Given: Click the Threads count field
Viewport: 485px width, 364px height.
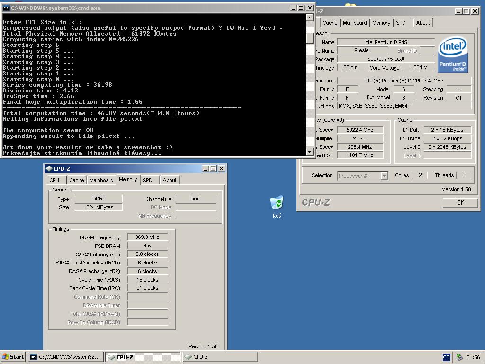Looking at the screenshot, I should pyautogui.click(x=464, y=175).
